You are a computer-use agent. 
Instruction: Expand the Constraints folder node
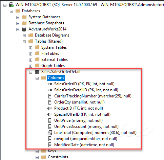[37, 157]
